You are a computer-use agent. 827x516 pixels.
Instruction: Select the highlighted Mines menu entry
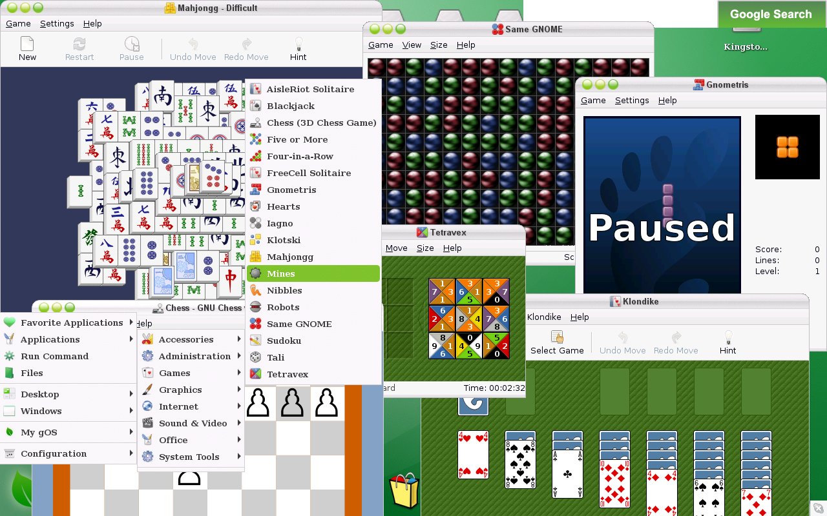point(314,273)
